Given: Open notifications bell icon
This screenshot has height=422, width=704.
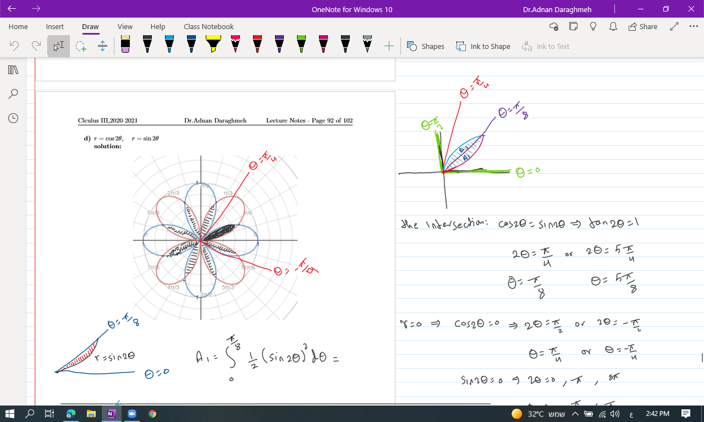Looking at the screenshot, I should point(613,26).
